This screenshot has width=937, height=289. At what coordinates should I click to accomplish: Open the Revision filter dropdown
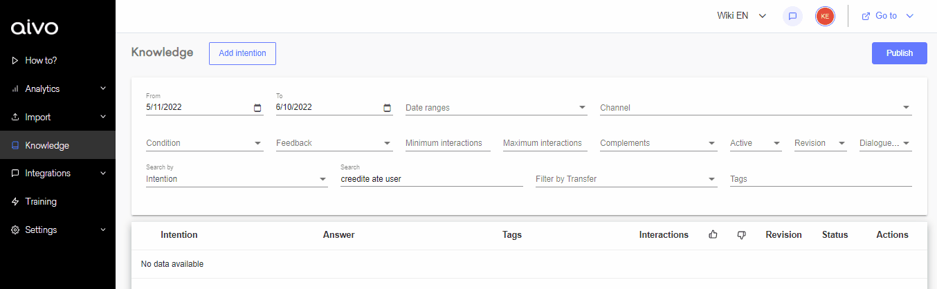tap(821, 143)
